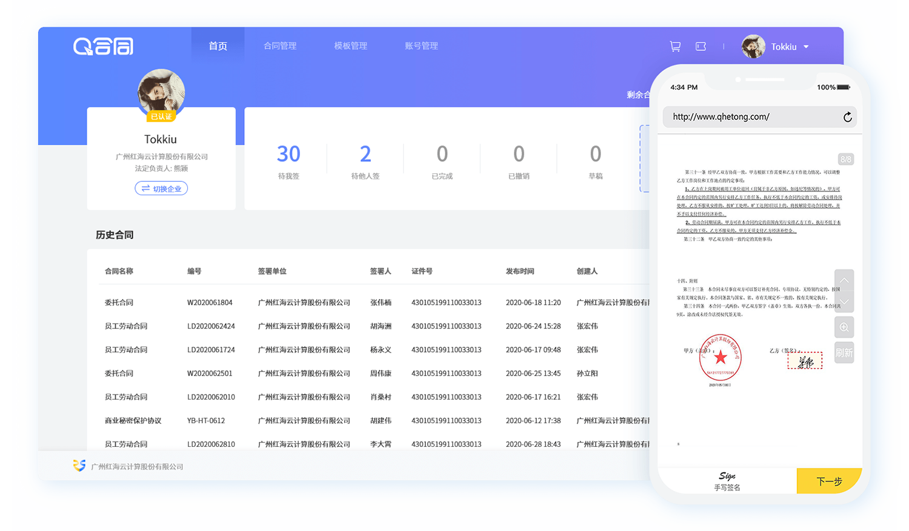Click the yellow 下一步 button
The image size is (909, 531).
[829, 481]
